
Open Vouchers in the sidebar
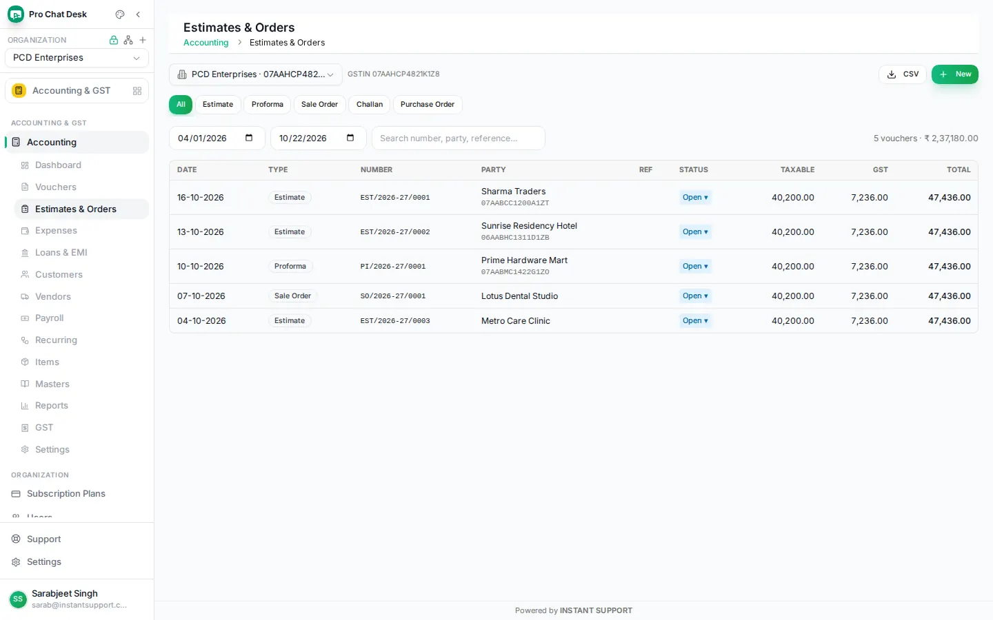(x=81, y=187)
